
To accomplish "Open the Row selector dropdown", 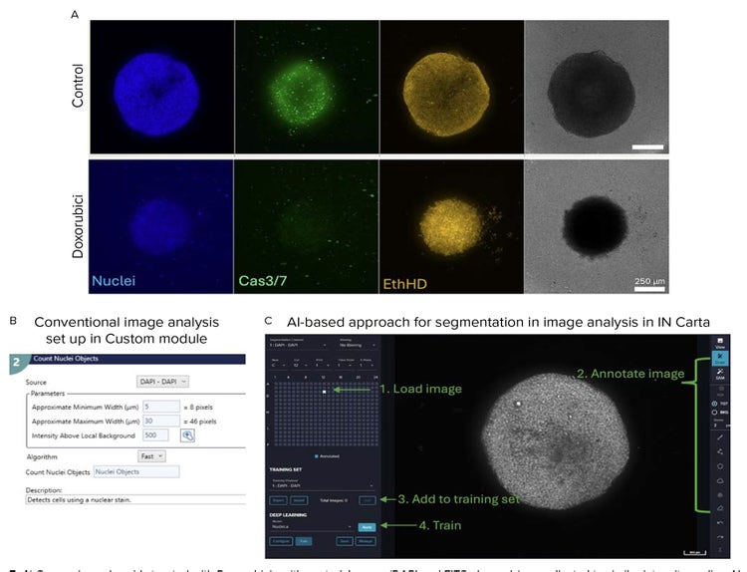I will (x=279, y=365).
